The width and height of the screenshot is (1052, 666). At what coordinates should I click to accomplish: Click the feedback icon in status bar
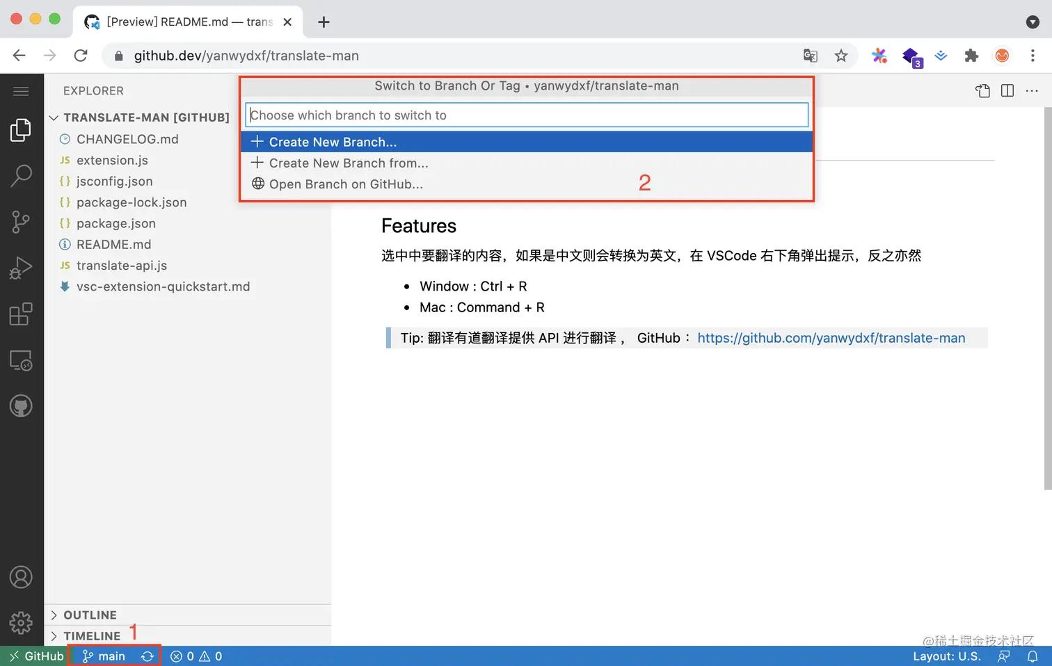tap(1003, 656)
